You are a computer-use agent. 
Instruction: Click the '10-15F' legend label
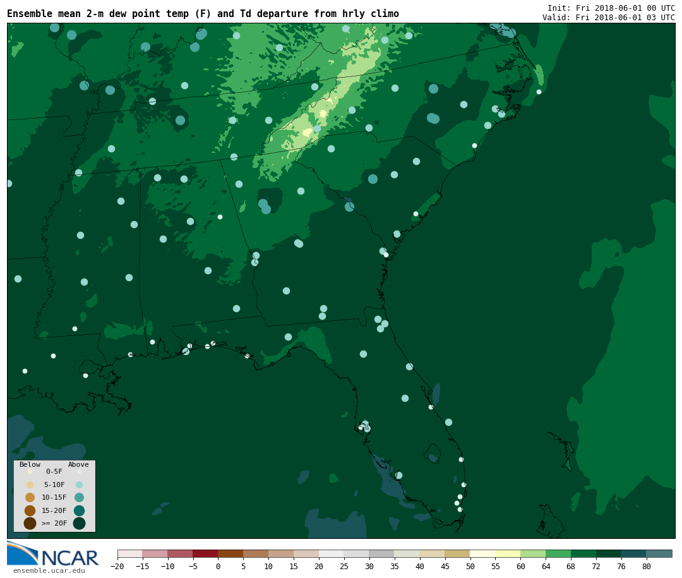pos(54,497)
